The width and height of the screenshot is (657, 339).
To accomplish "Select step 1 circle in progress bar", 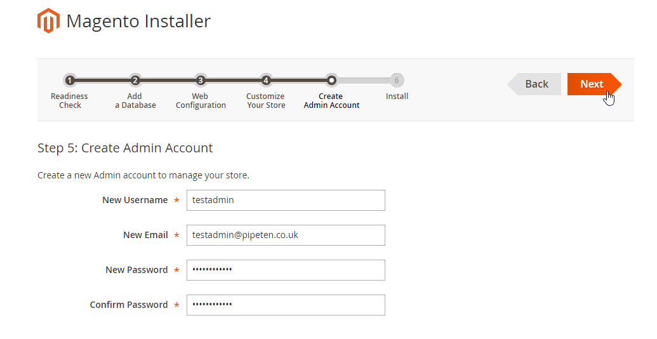I will (x=70, y=80).
